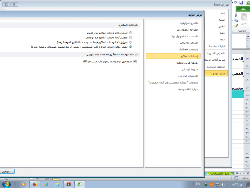The width and height of the screenshot is (250, 188).
Task: Select 'تعطيل كافة وحدات الماكرو دون إعلام' radio option
Action: 130,33
